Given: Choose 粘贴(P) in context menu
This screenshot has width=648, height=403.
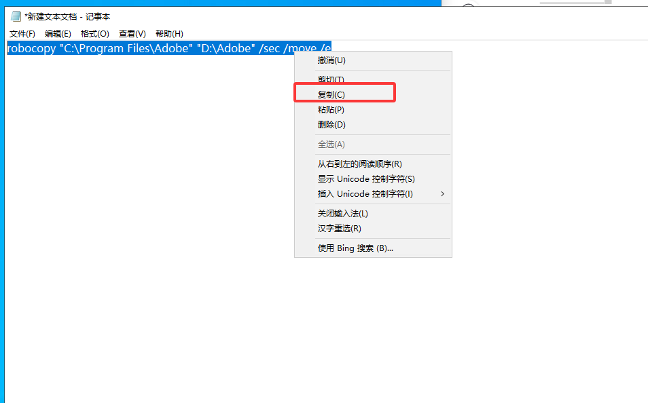Looking at the screenshot, I should [373, 109].
